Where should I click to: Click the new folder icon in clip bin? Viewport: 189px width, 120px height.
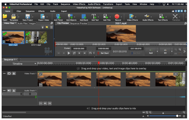47,27
